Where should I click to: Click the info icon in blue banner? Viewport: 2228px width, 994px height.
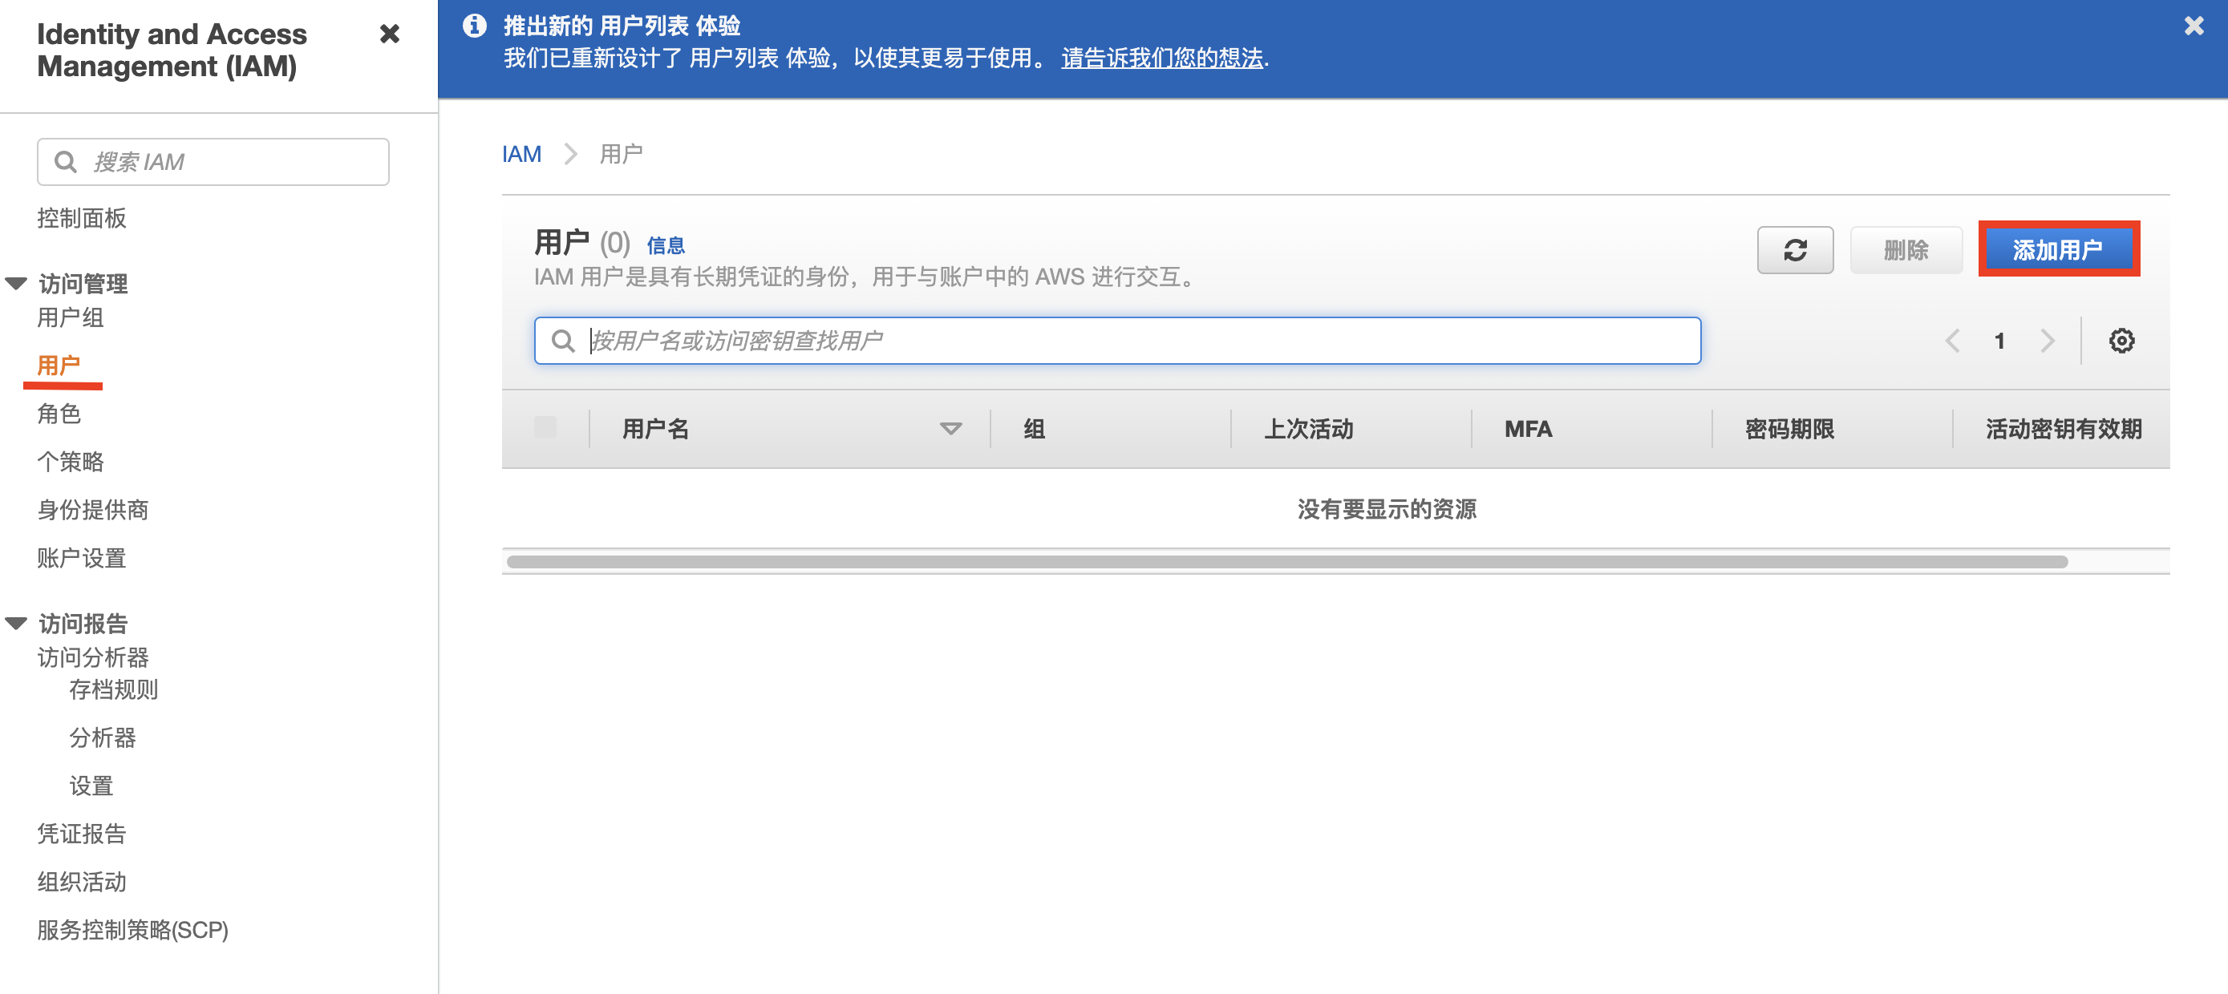point(474,26)
